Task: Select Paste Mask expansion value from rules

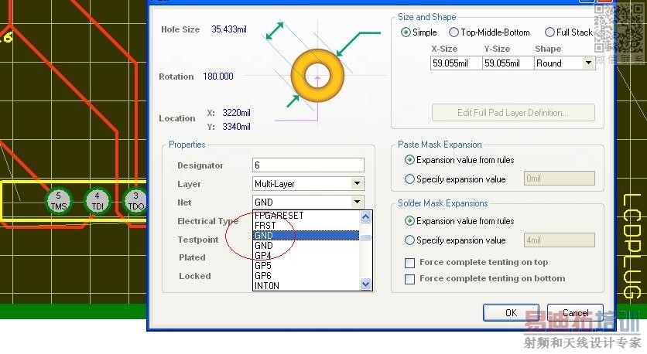Action: point(459,160)
